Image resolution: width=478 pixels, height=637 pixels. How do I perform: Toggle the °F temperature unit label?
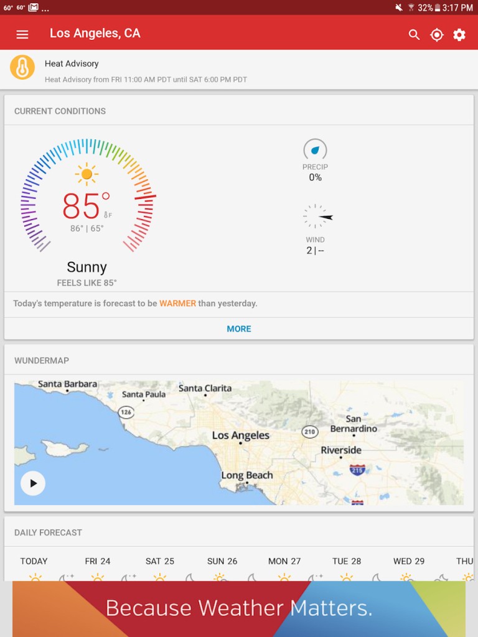point(108,215)
